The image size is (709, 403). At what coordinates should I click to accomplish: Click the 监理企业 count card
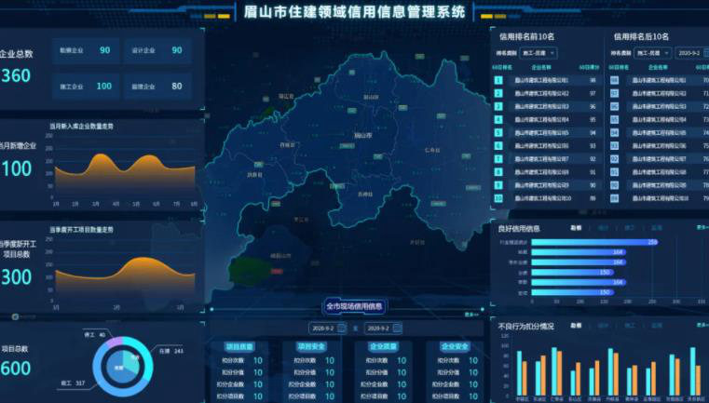(x=157, y=87)
